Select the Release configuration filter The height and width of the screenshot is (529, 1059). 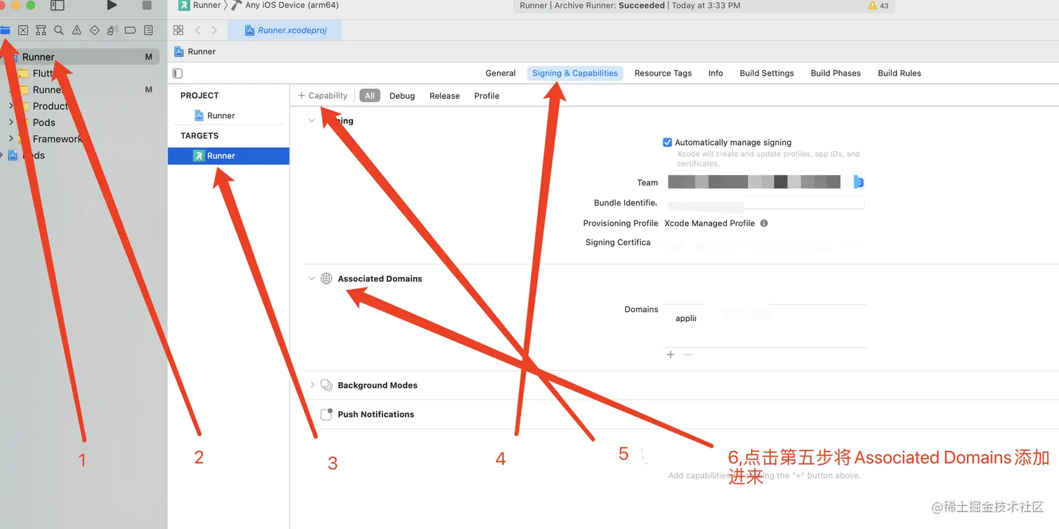(445, 96)
